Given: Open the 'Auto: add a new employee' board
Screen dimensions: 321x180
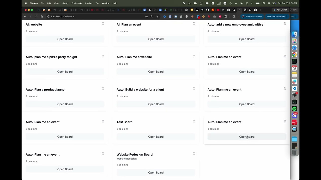Looking at the screenshot, I should (x=247, y=39).
